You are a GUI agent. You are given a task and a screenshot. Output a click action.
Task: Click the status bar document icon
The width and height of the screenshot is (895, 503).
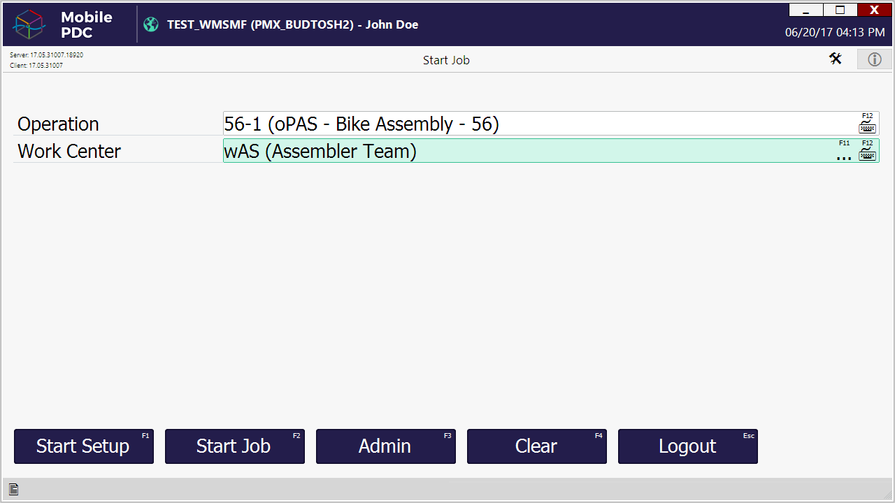tap(13, 490)
